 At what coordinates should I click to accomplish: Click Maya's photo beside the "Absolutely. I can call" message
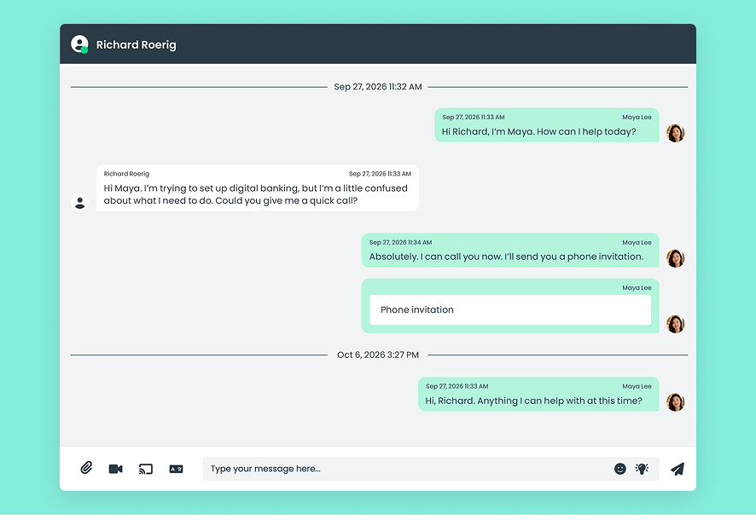point(676,258)
